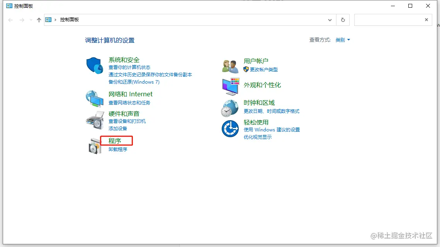Click 卸载程序 link
The height and width of the screenshot is (247, 440).
point(118,150)
